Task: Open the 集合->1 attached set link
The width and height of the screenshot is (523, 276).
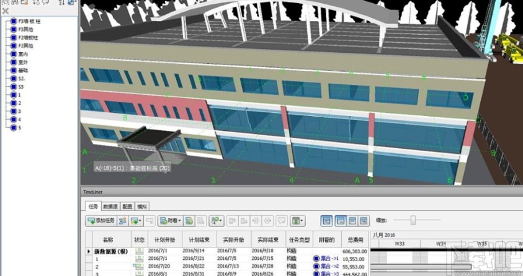Action: [326, 259]
